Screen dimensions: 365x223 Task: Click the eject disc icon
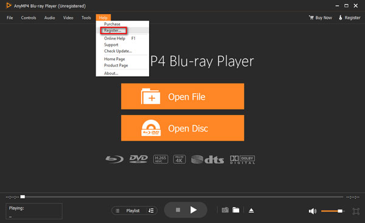pyautogui.click(x=251, y=210)
